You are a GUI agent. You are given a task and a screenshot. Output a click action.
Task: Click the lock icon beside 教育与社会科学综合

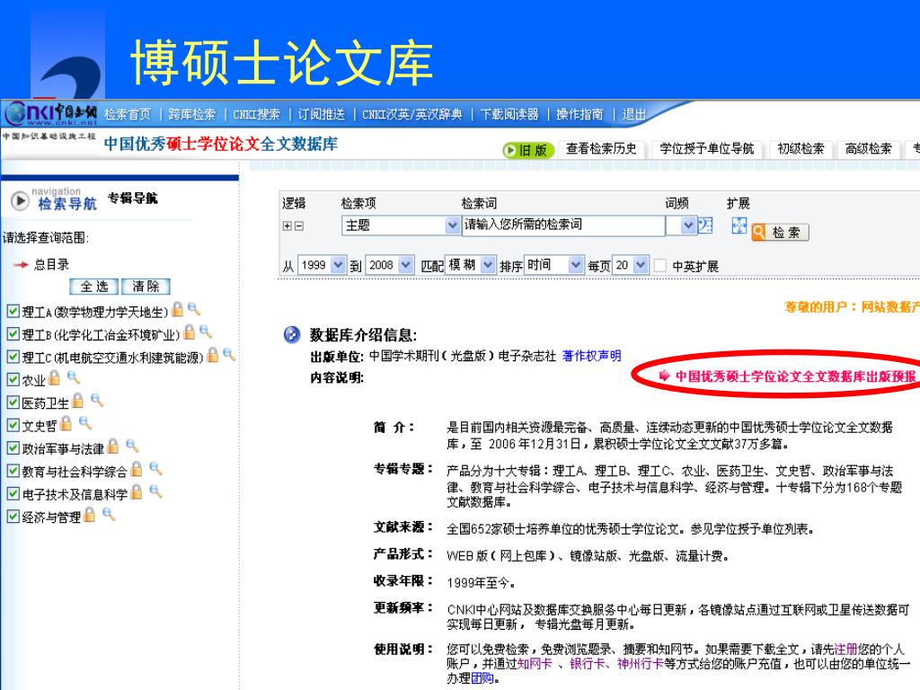click(x=137, y=469)
